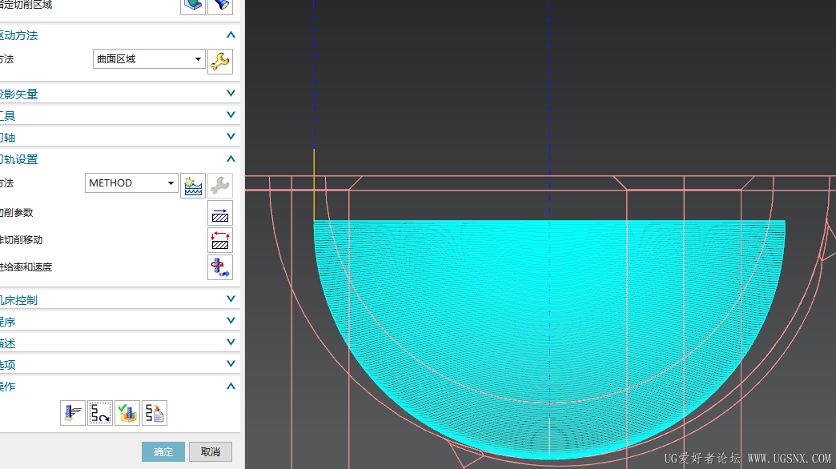
Task: Click the wrench icon to edit drive method
Action: 220,61
